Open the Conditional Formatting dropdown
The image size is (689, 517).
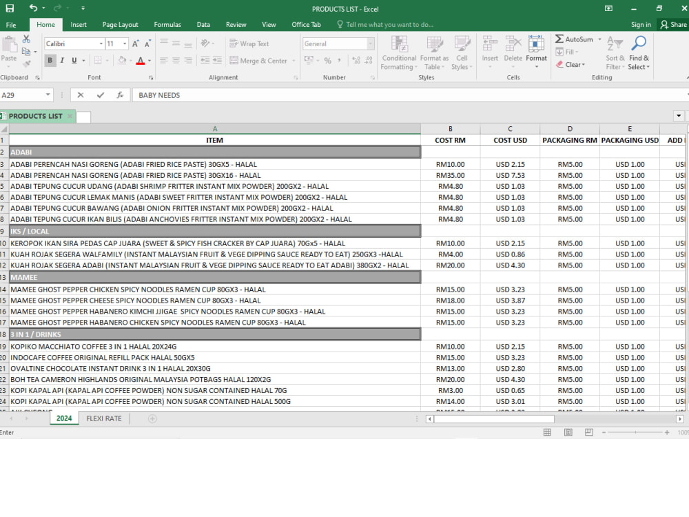pos(399,53)
